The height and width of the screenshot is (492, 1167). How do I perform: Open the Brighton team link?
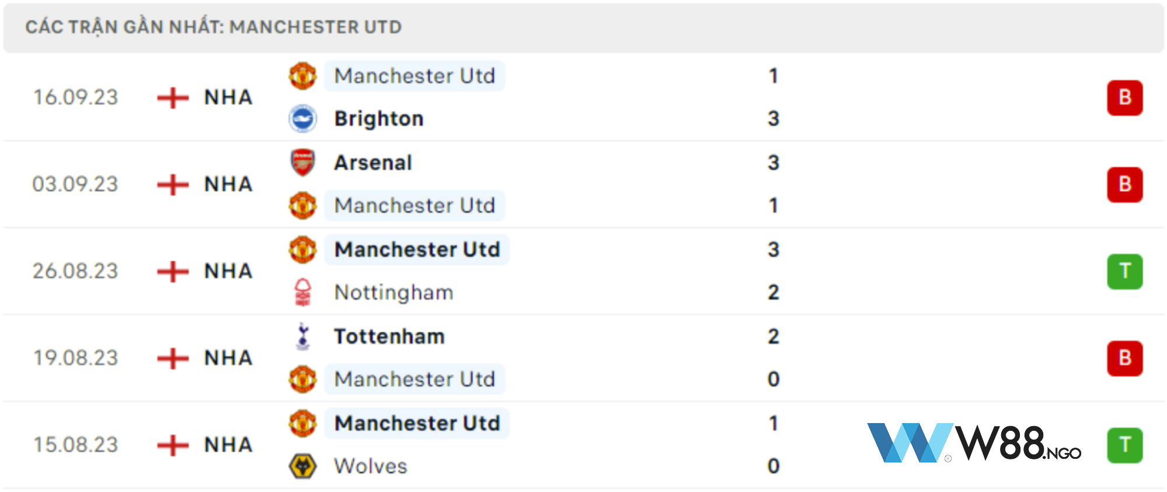tap(379, 119)
